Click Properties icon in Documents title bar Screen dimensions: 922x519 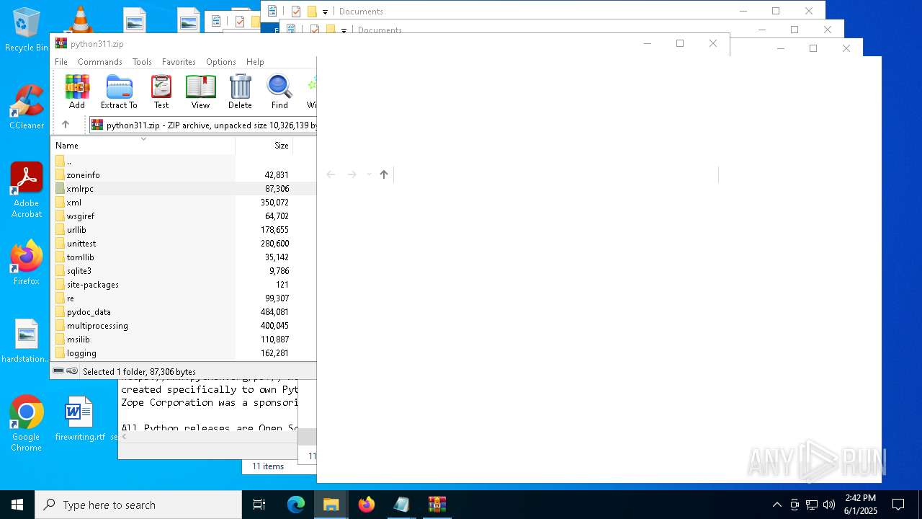pyautogui.click(x=296, y=12)
